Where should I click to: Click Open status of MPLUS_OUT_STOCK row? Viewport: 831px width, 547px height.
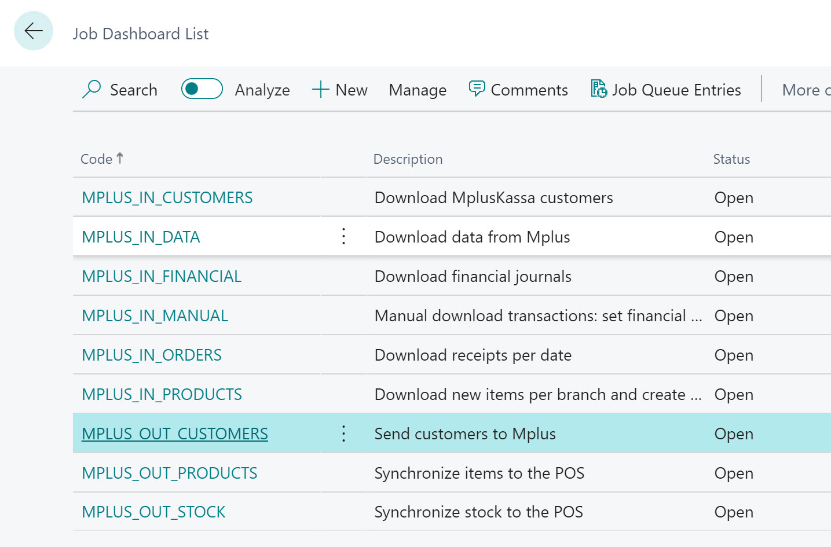[734, 512]
